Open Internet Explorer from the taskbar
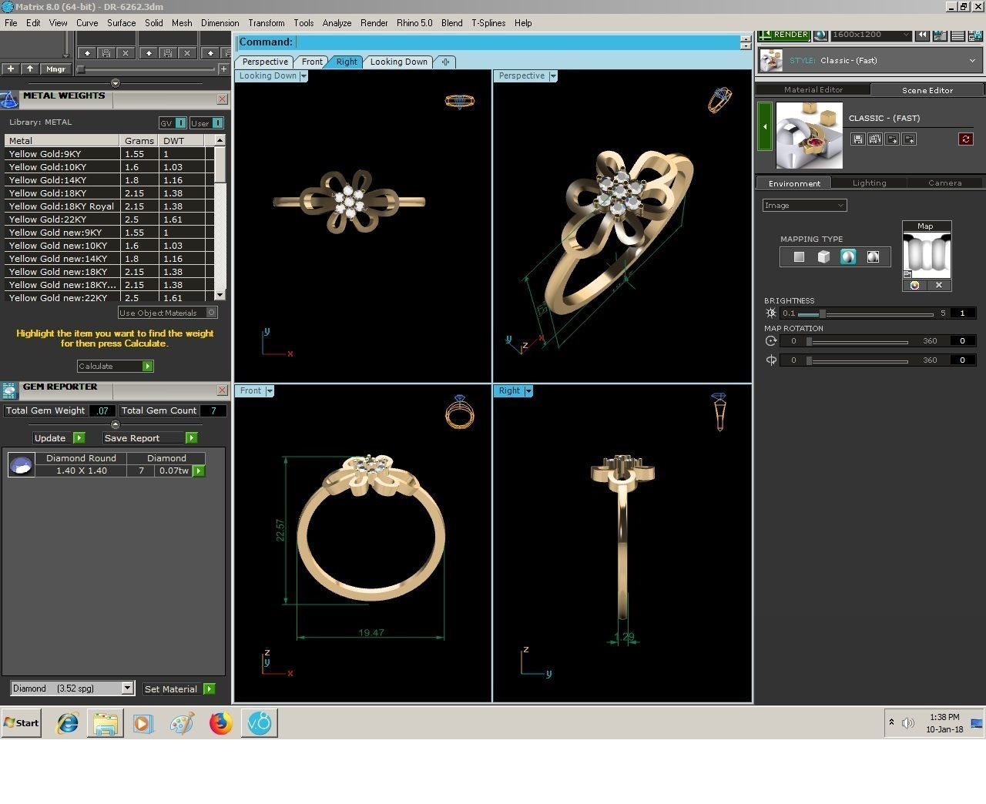Viewport: 986px width, 804px height. 68,723
